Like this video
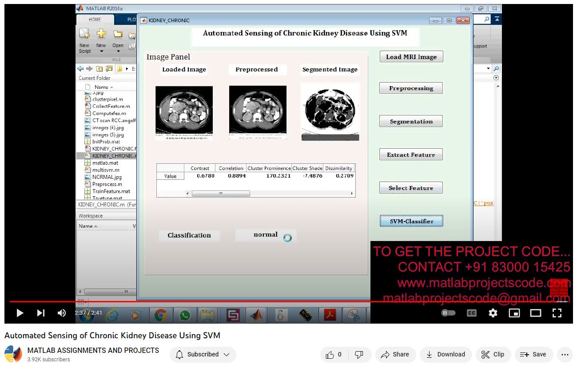 click(334, 354)
